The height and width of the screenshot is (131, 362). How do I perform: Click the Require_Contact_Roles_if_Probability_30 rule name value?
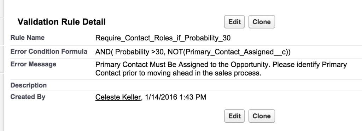click(x=163, y=38)
